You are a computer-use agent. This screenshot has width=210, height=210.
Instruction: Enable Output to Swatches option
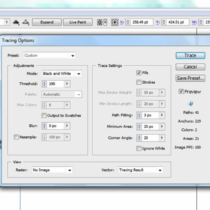tap(44, 116)
